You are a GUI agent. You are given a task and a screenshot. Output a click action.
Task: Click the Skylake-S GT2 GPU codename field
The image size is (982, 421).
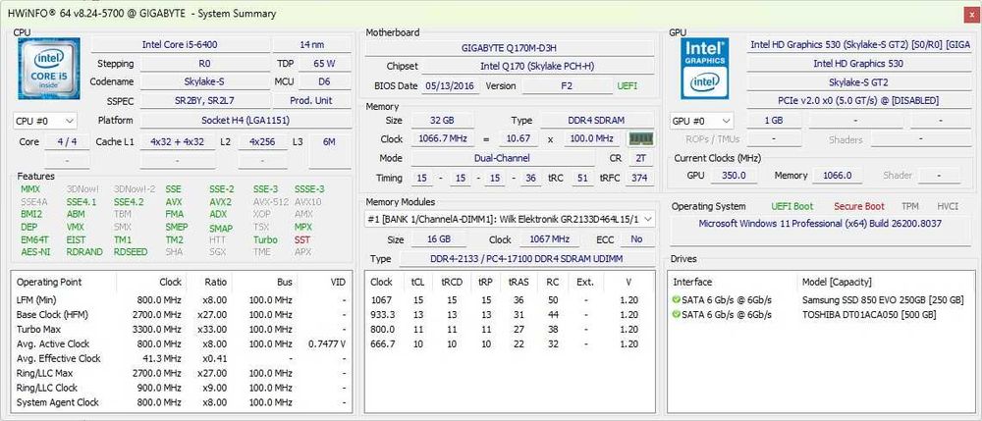point(858,82)
